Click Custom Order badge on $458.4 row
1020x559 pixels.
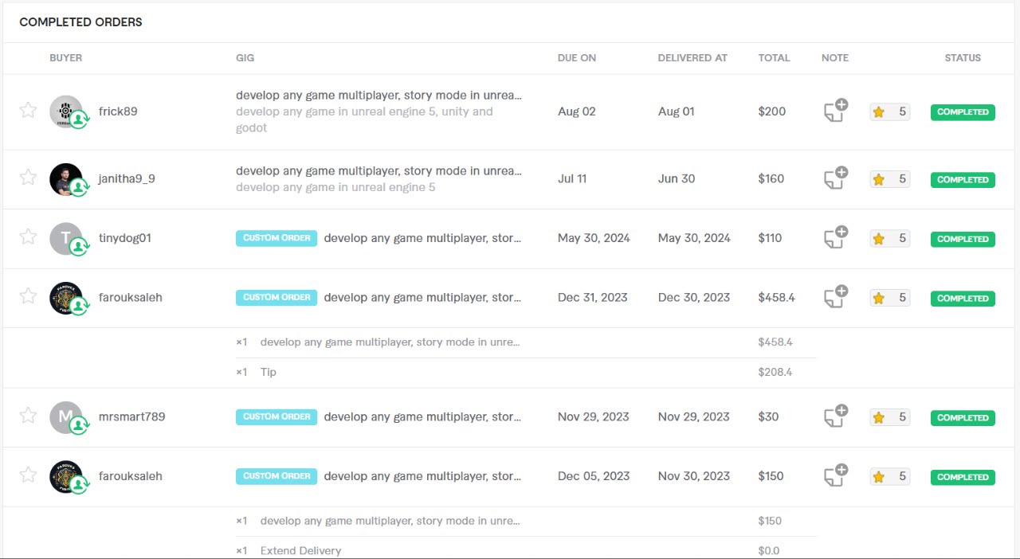coord(277,297)
